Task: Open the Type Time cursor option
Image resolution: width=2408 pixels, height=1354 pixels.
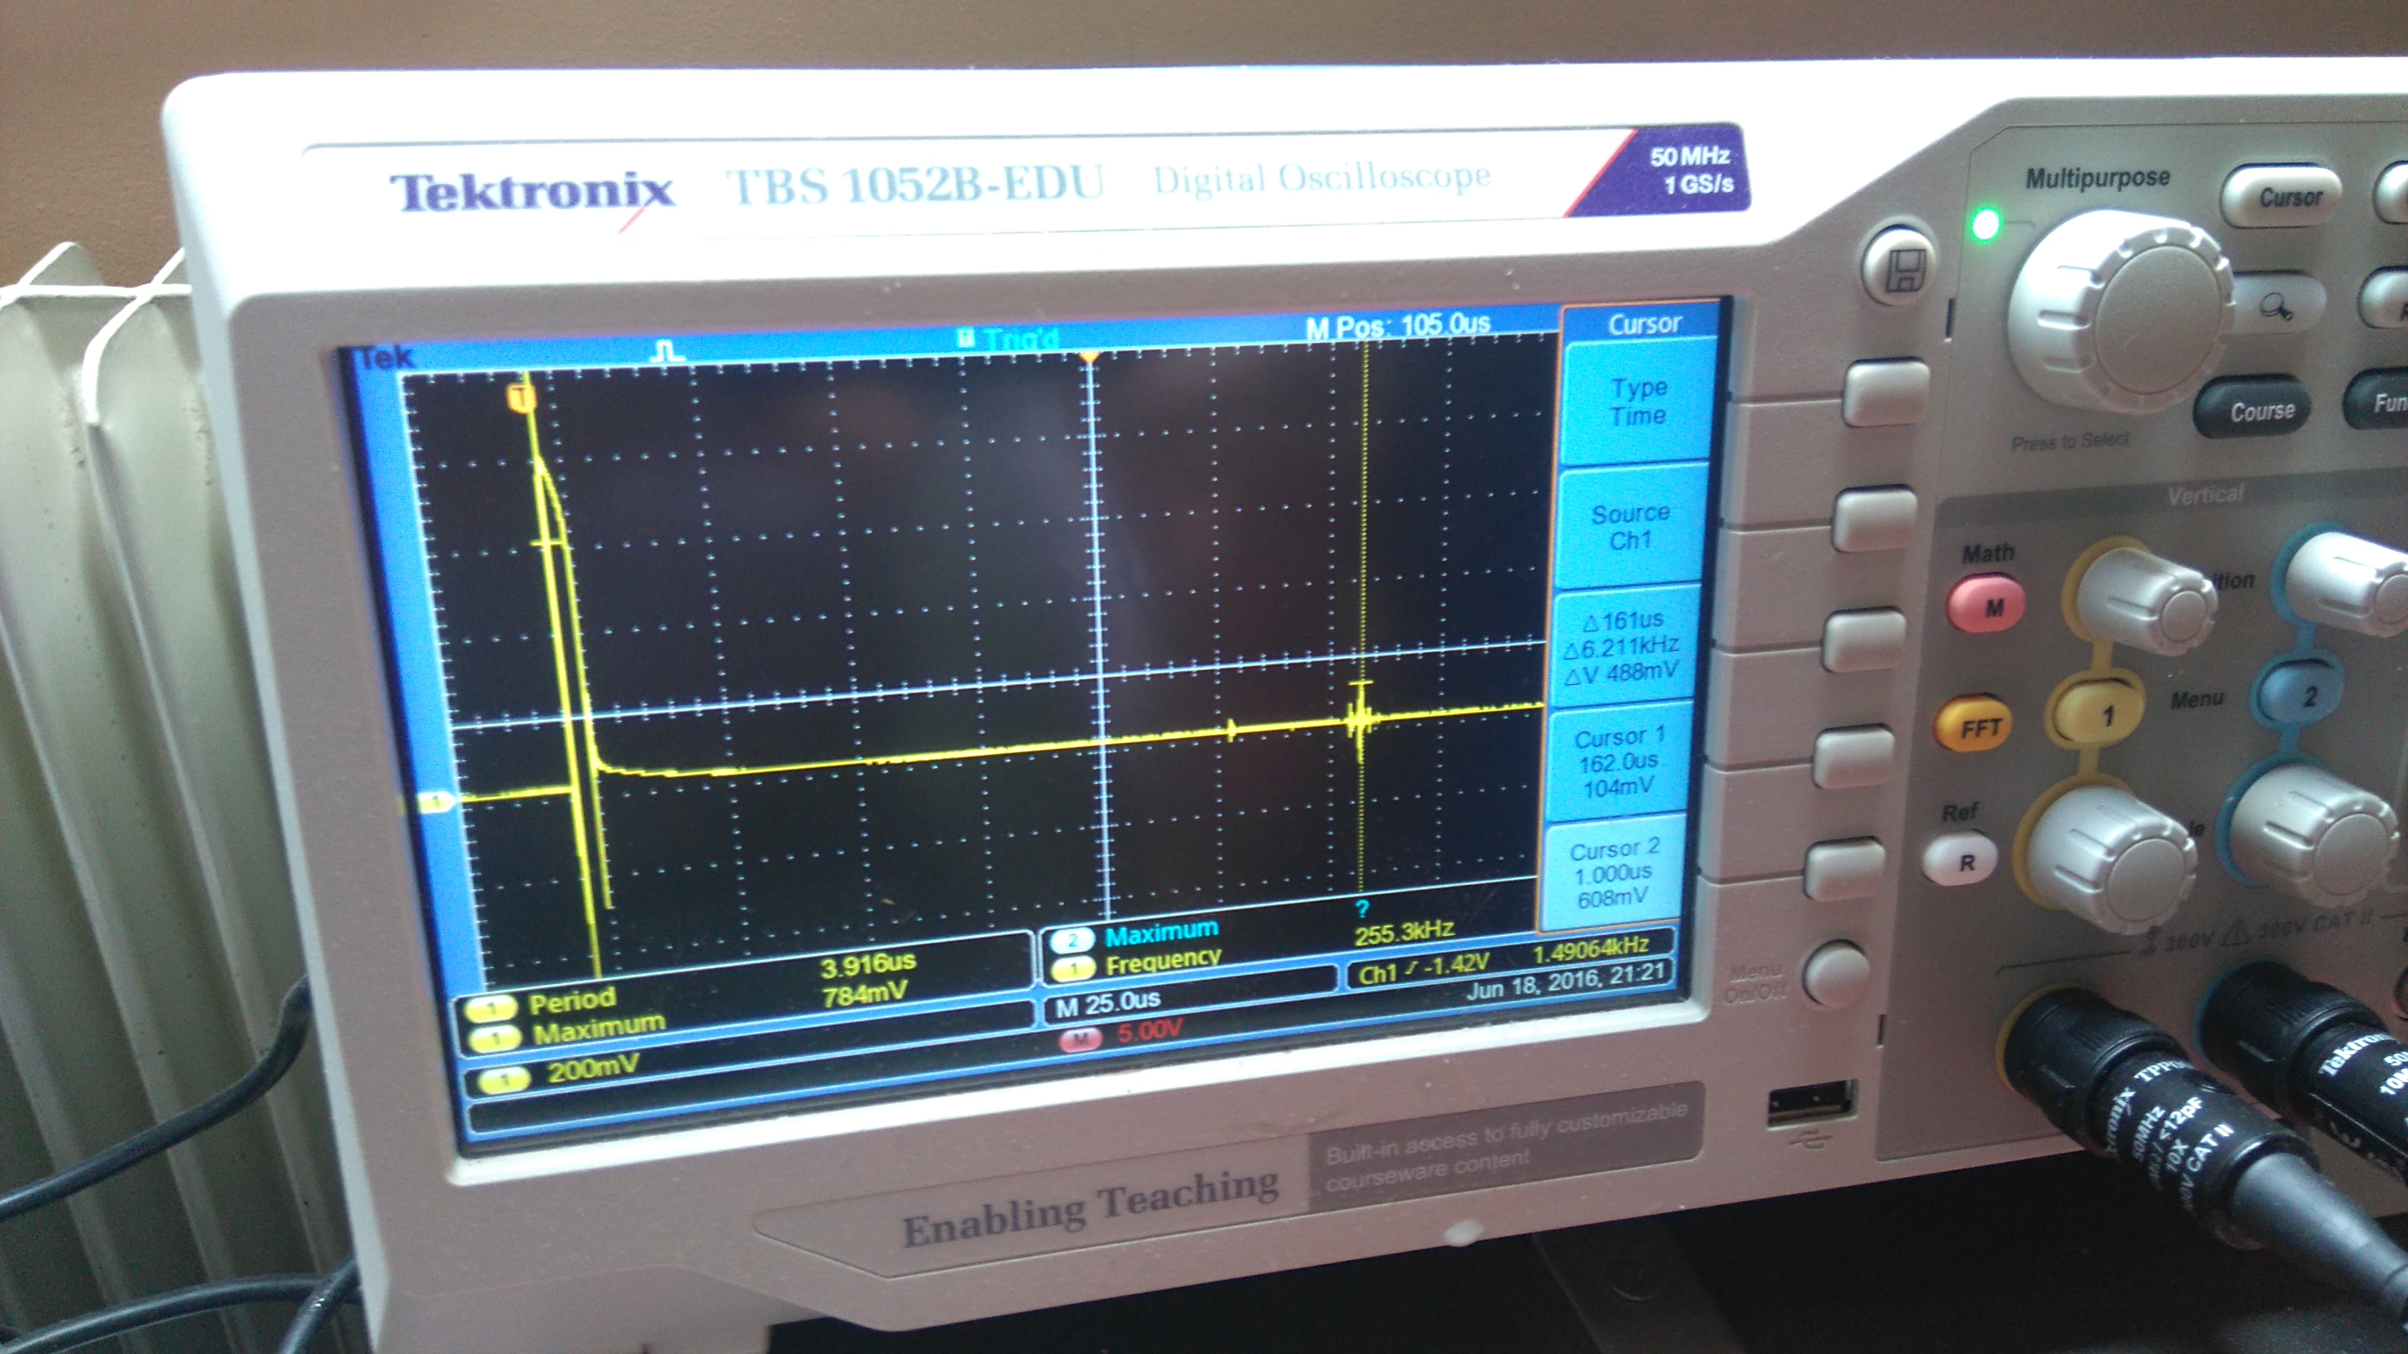Action: click(1638, 402)
